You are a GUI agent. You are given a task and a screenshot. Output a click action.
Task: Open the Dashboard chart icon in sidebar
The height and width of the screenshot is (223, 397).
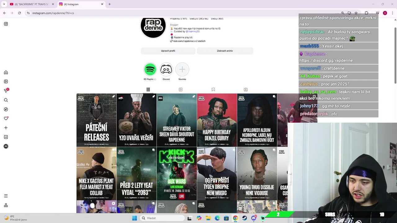pyautogui.click(x=6, y=137)
